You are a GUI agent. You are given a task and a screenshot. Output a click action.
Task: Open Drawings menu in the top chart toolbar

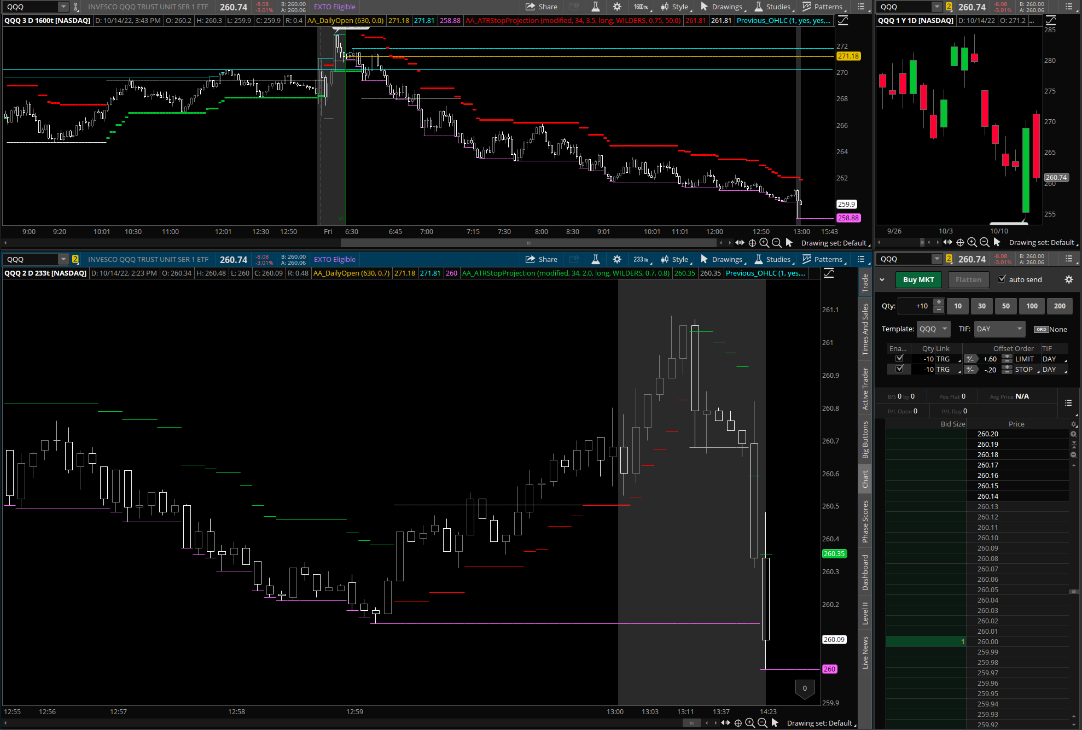[722, 7]
